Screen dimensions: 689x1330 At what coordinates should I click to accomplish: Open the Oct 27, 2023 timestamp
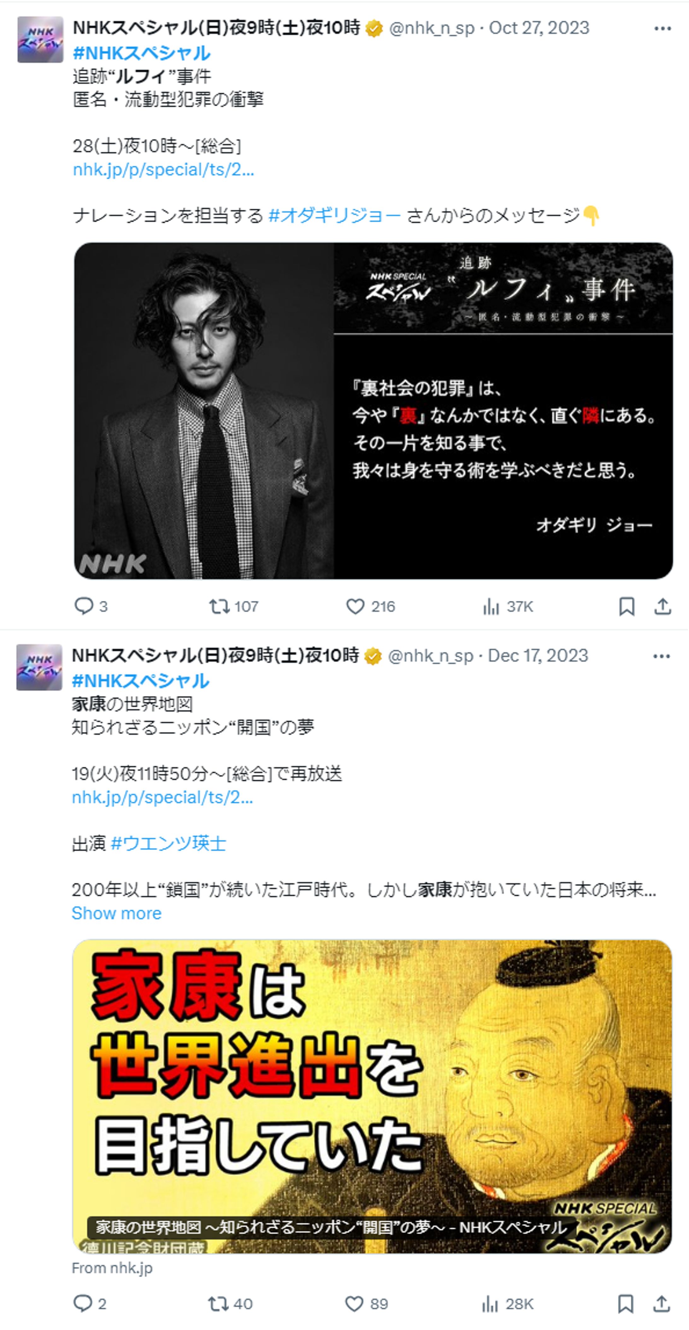(x=539, y=28)
